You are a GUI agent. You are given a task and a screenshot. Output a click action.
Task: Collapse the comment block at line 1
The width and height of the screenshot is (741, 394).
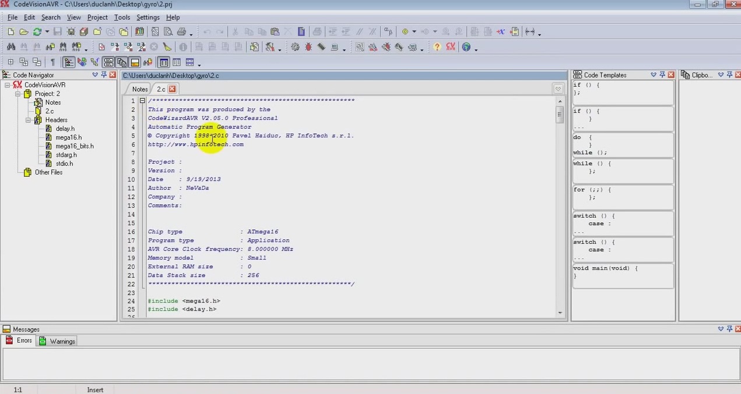pos(142,101)
